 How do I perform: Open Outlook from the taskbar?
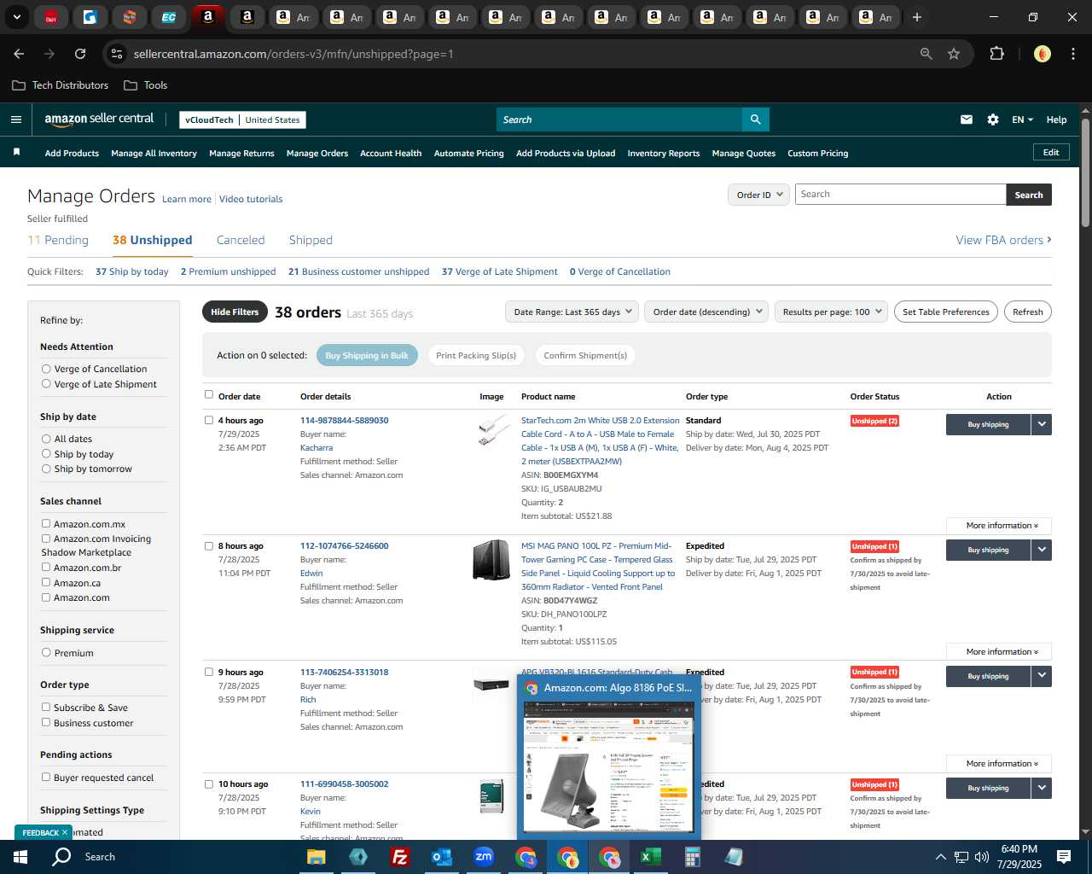(441, 857)
